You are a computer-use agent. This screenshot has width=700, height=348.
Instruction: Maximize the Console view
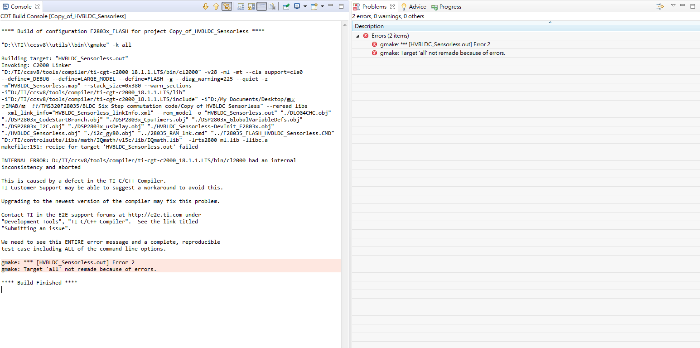click(341, 6)
